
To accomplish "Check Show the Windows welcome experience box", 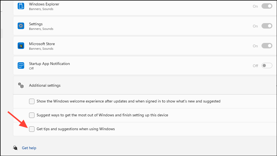I will [x=32, y=101].
